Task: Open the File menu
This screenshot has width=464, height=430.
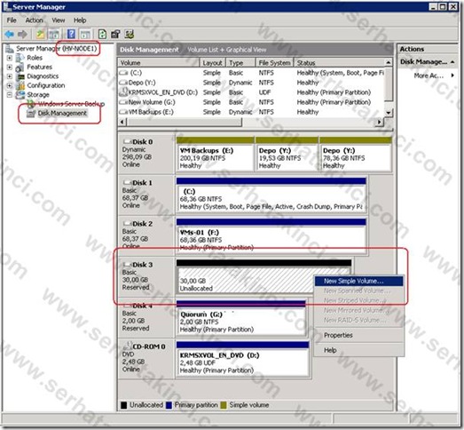Action: 12,20
